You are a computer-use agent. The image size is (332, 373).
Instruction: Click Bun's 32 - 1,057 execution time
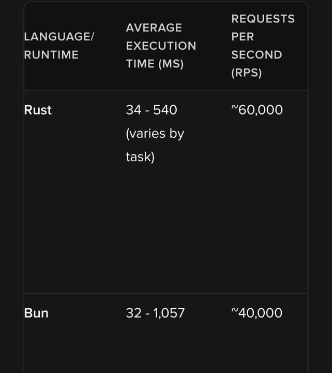(155, 313)
